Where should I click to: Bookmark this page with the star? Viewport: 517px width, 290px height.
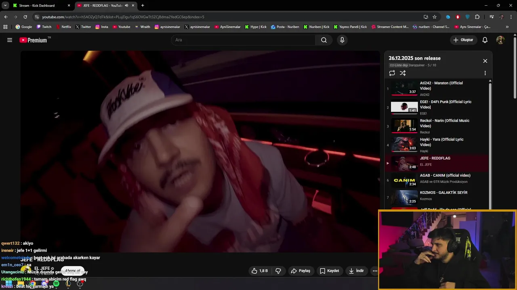tap(435, 17)
